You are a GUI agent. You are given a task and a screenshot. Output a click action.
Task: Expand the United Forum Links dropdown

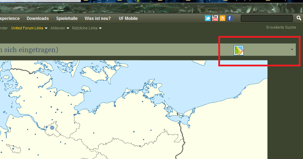tap(29, 28)
